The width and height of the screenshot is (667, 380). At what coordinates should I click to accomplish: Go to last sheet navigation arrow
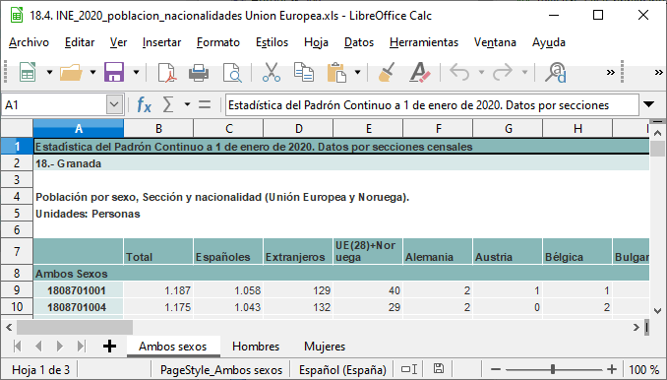click(x=81, y=347)
